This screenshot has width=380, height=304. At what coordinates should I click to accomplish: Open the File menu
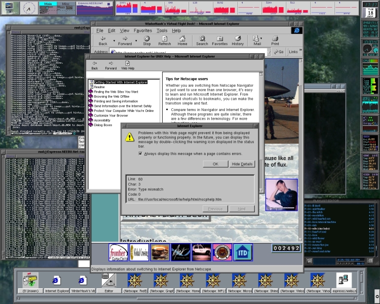(100, 30)
